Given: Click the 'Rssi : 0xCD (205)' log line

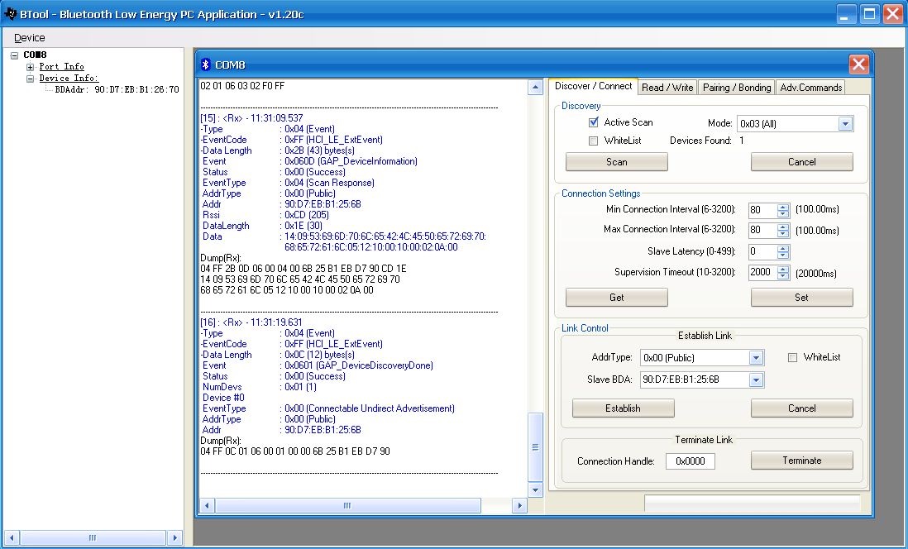Looking at the screenshot, I should tap(265, 215).
